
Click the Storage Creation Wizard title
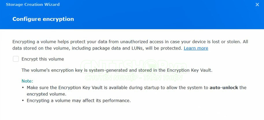coord(33,5)
